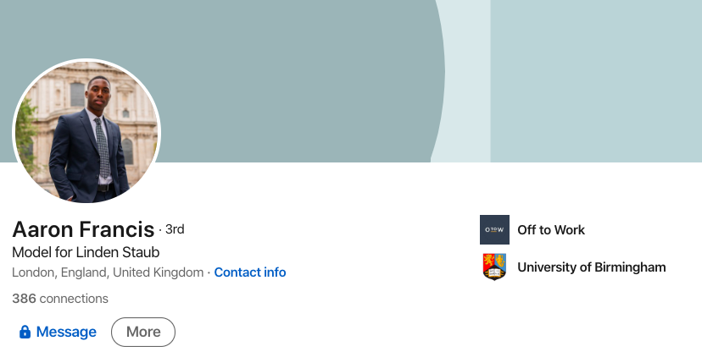The image size is (702, 363).
Task: Click the London, England, United Kingdom location text
Action: [x=108, y=272]
